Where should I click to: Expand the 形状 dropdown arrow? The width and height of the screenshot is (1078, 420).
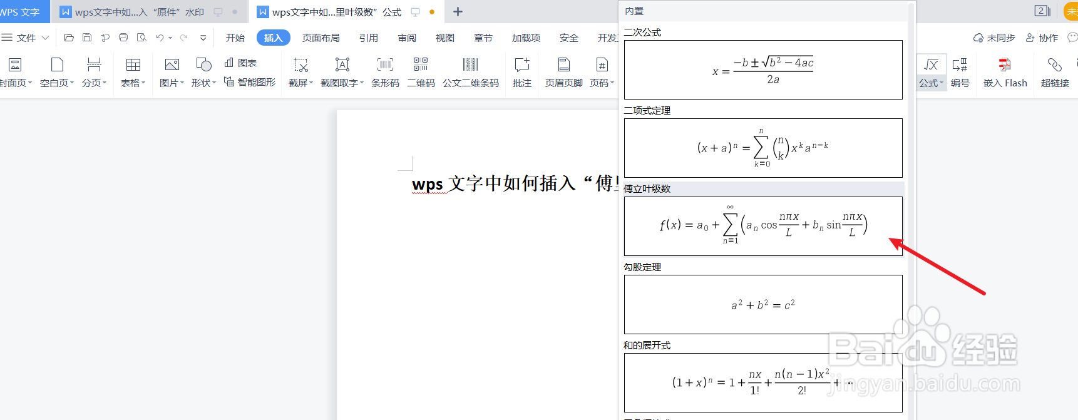pyautogui.click(x=213, y=83)
